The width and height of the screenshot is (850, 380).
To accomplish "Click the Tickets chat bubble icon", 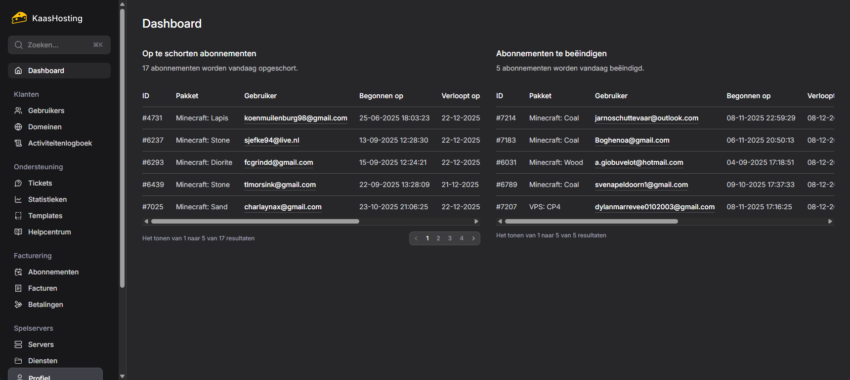I will click(18, 183).
